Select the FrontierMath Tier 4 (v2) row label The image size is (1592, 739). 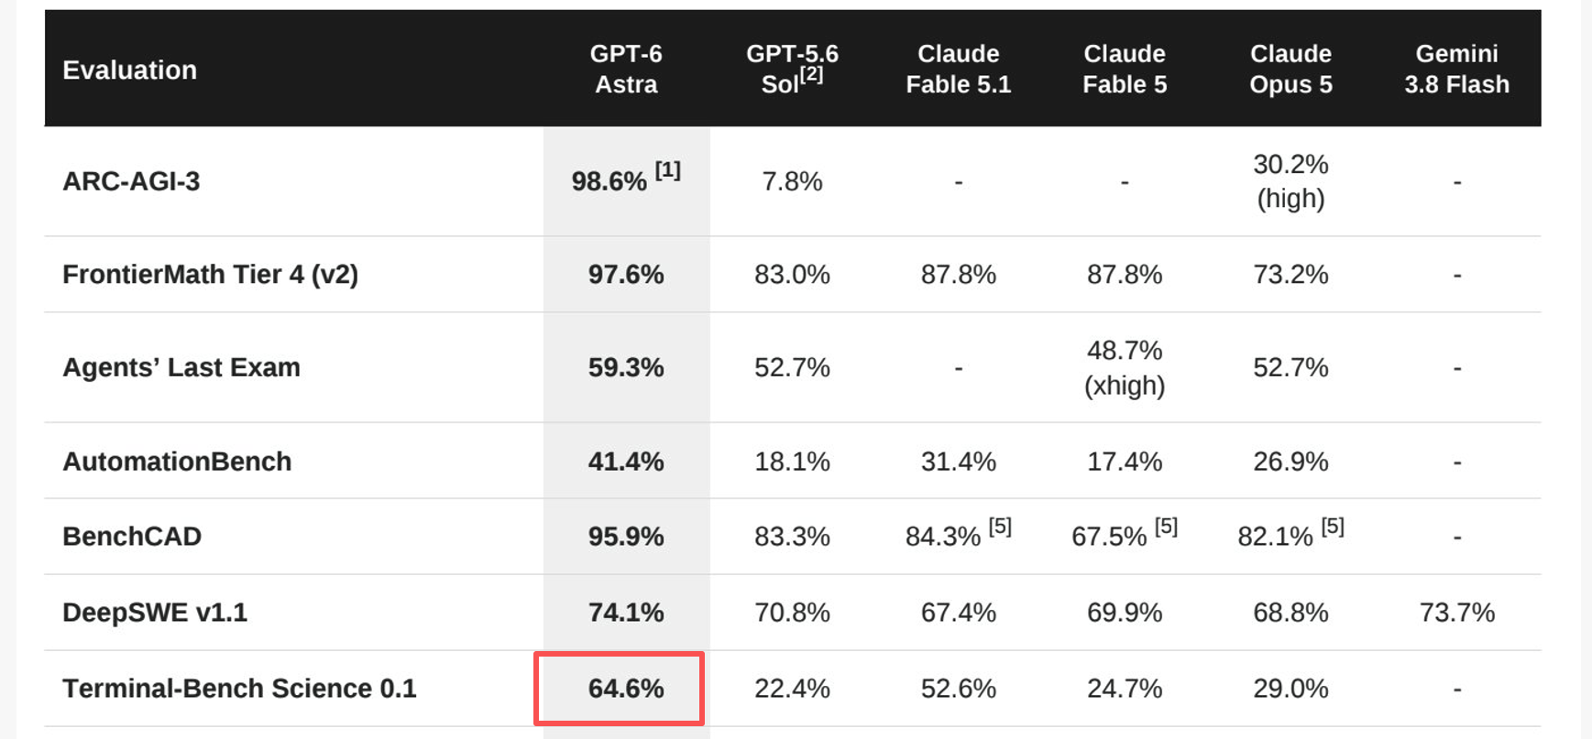pyautogui.click(x=210, y=275)
